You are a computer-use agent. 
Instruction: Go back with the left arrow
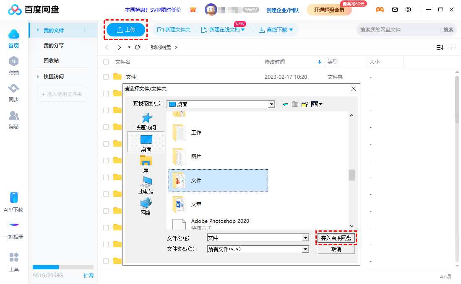click(107, 47)
